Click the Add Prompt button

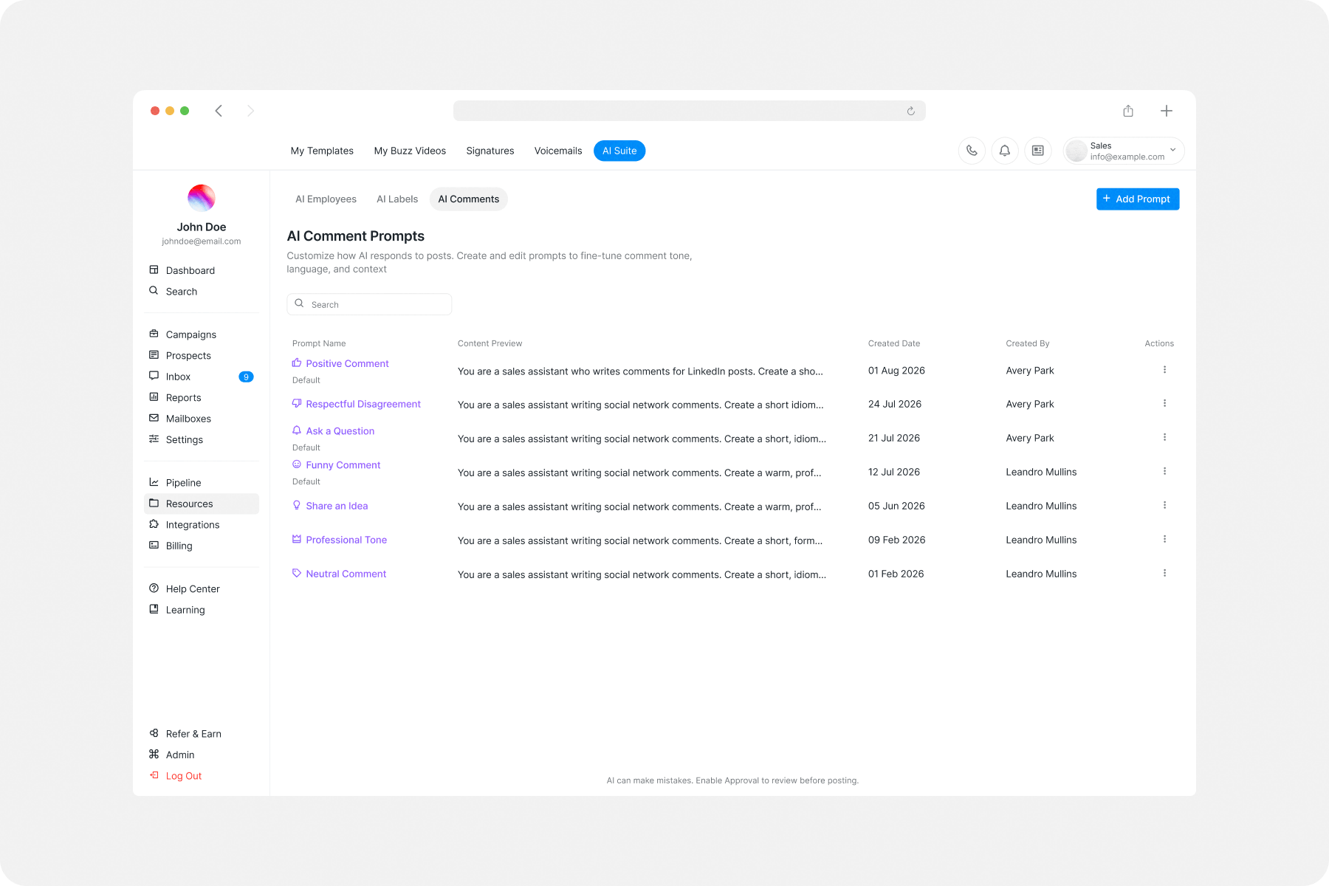tap(1138, 199)
